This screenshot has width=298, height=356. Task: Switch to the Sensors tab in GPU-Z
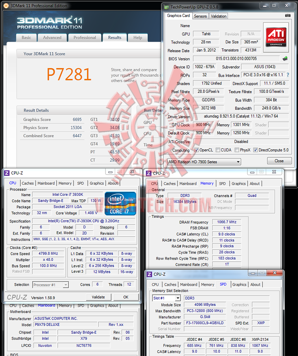[200, 16]
